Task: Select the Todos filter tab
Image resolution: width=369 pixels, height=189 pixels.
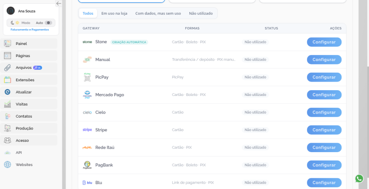Action: tap(88, 14)
